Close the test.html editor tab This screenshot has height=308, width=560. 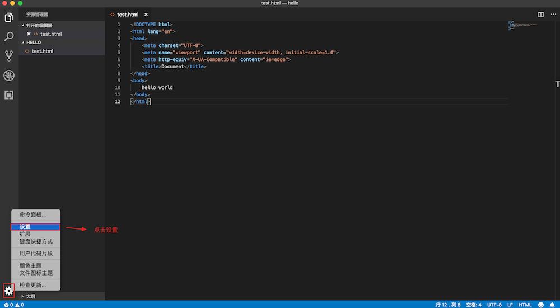[x=146, y=15]
